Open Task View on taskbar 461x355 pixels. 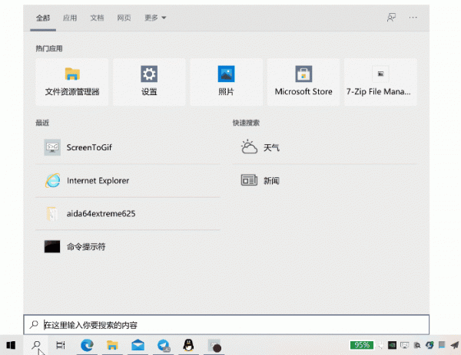tap(61, 345)
